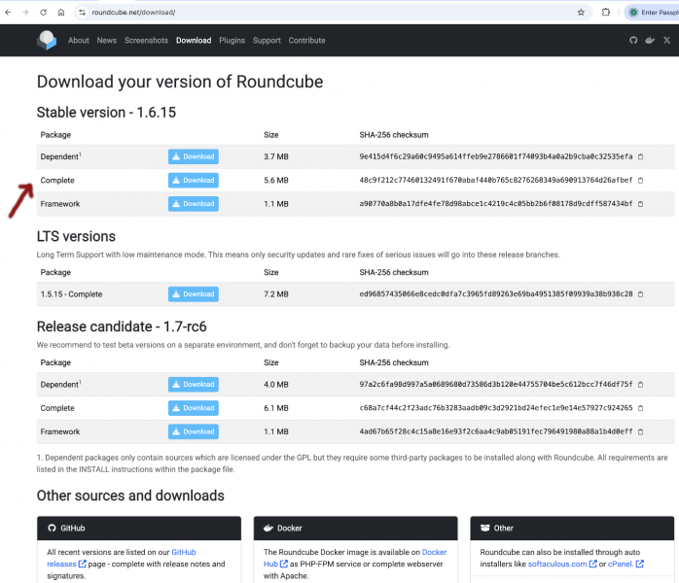Select the Download navigation item
This screenshot has height=583, width=679.
coord(194,40)
